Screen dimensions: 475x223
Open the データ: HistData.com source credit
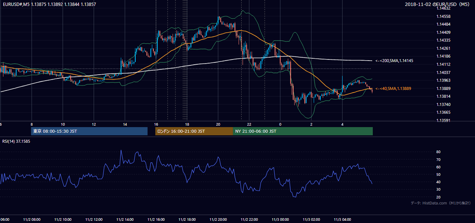441,203
